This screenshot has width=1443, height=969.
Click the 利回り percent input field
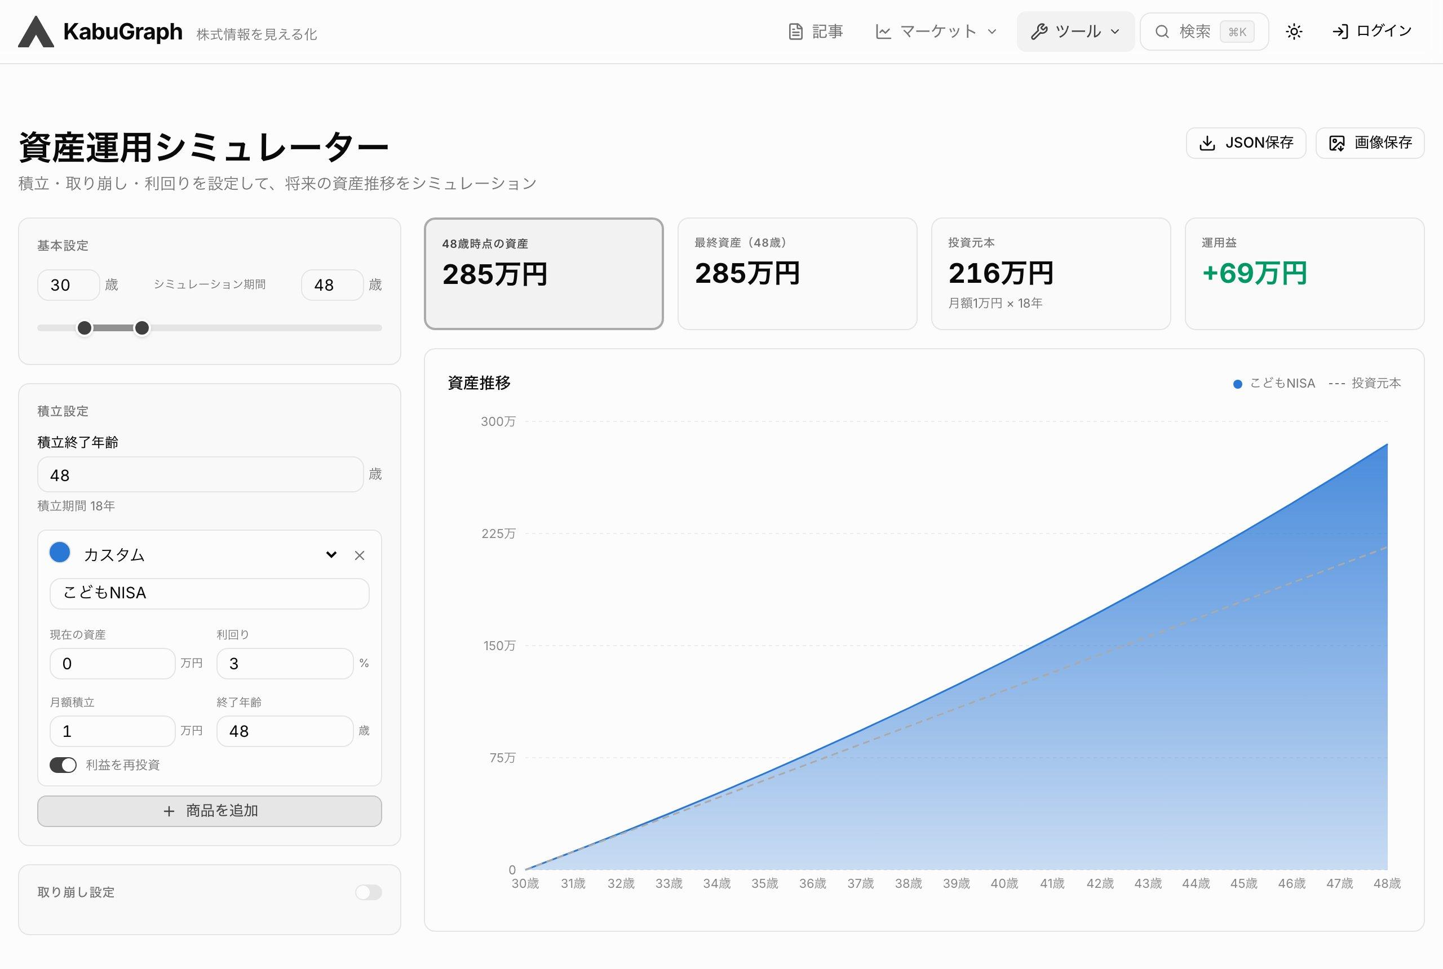[285, 664]
